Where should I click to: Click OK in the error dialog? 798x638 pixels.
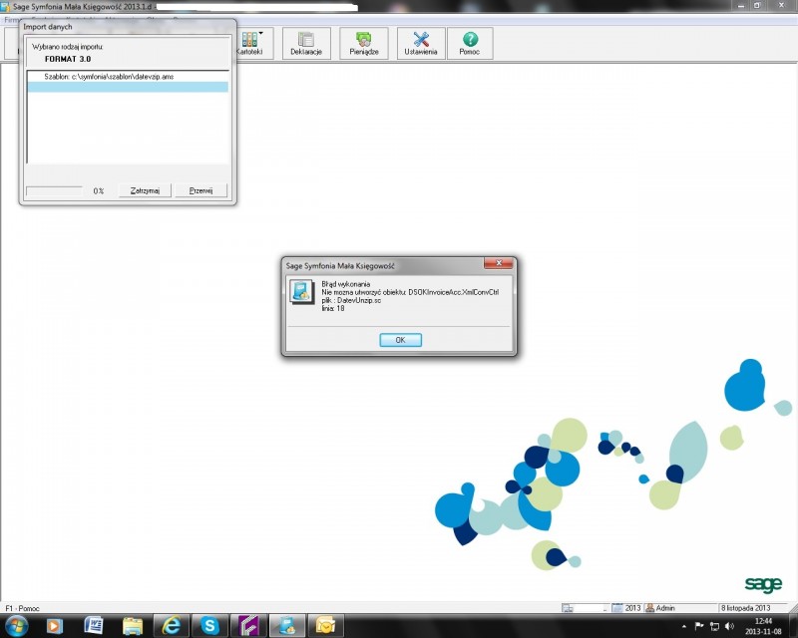click(x=401, y=340)
